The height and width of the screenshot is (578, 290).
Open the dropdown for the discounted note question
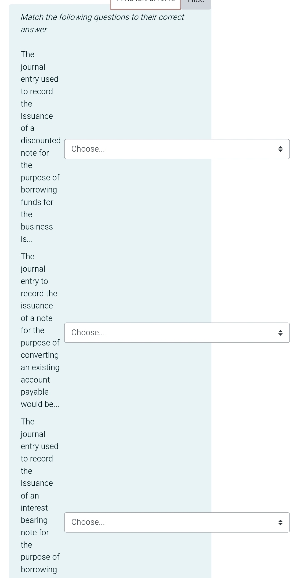coord(177,149)
